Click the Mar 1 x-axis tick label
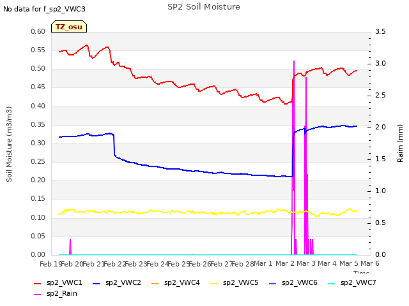 (x=263, y=263)
